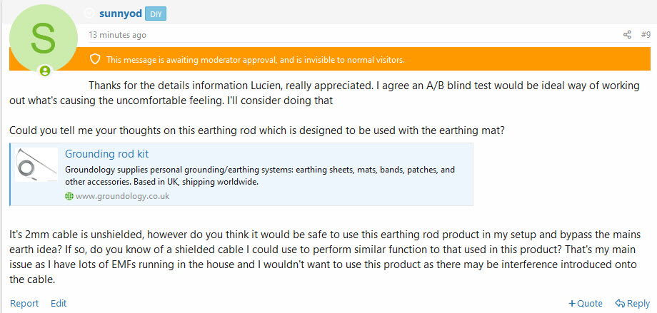This screenshot has height=313, width=657.
Task: Click the paragraph thanking Lucien
Action: [x=324, y=93]
